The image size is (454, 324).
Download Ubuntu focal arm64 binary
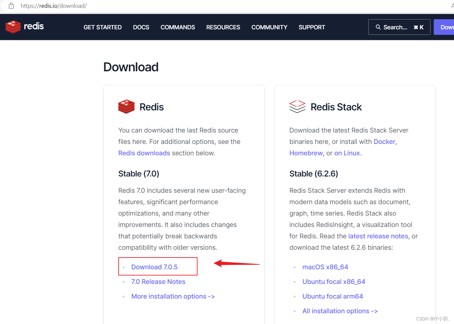[332, 296]
